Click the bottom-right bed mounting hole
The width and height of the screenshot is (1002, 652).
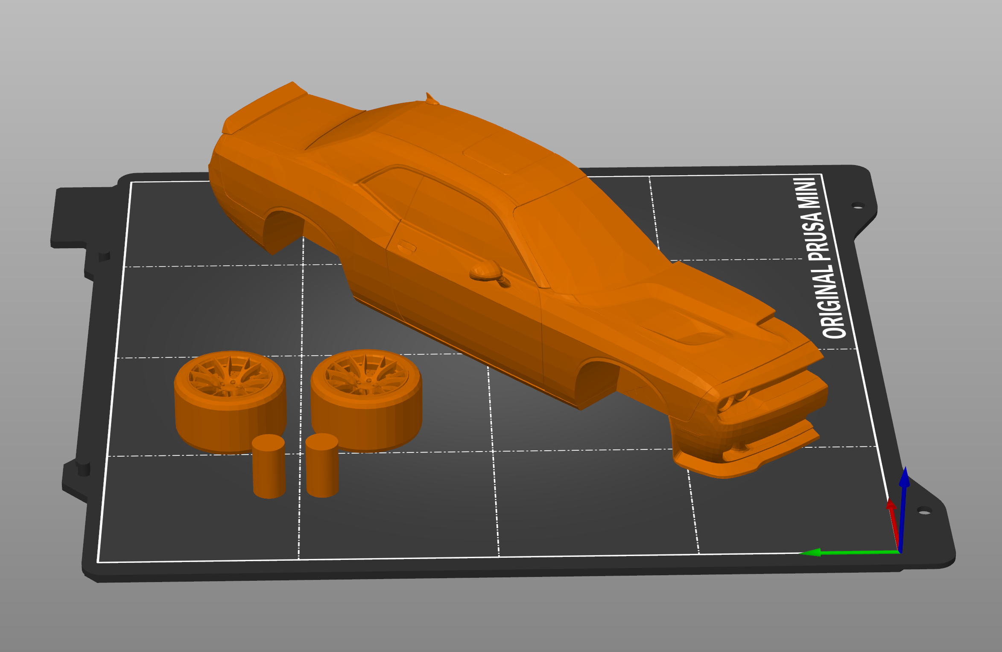pyautogui.click(x=924, y=511)
